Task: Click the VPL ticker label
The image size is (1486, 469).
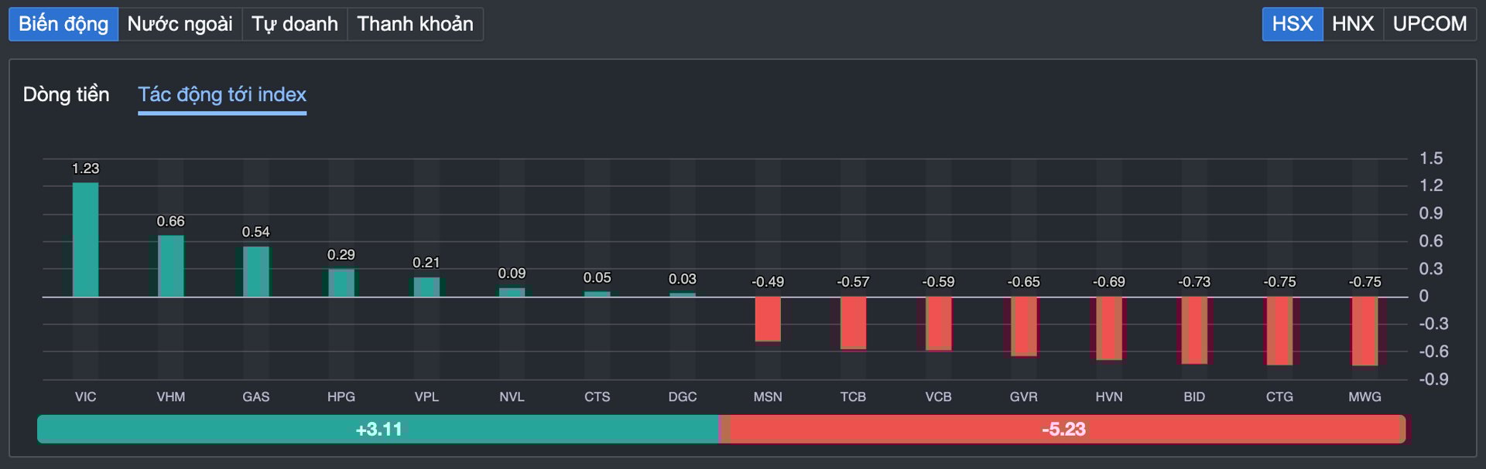Action: 426,396
